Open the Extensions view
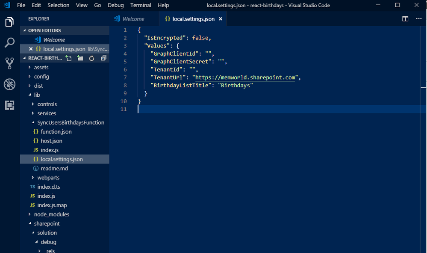The width and height of the screenshot is (427, 253). tap(9, 105)
